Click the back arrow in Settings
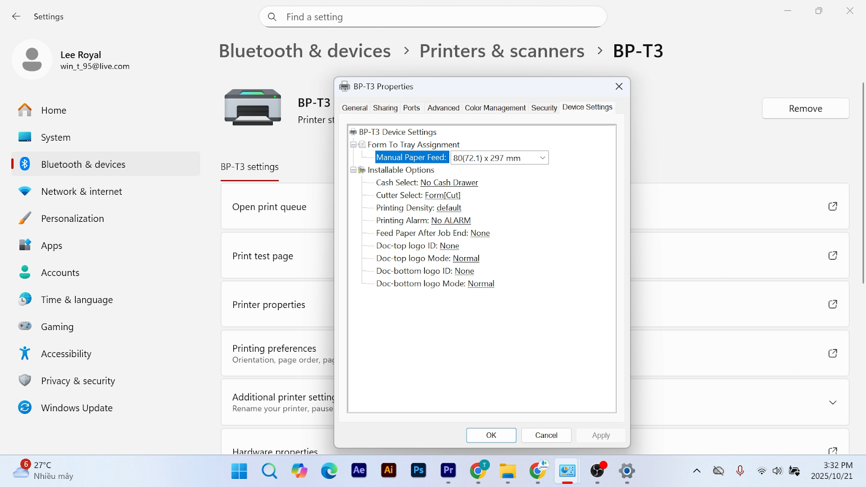 click(16, 17)
